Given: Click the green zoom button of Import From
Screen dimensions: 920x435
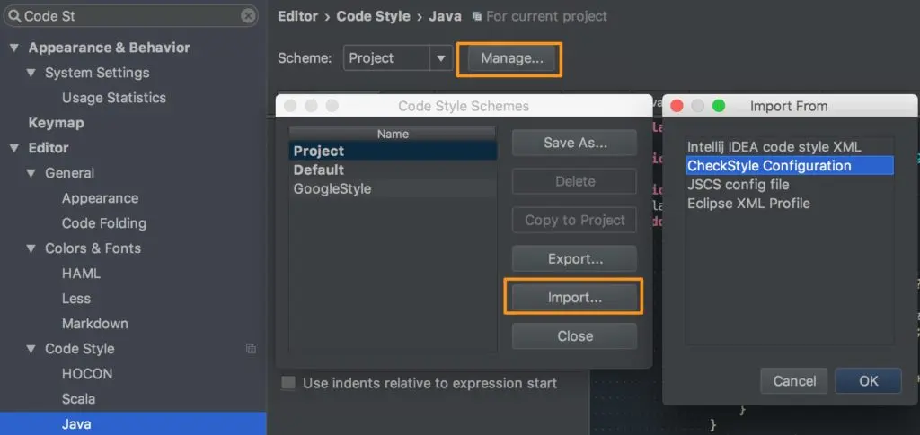Looking at the screenshot, I should coord(719,106).
